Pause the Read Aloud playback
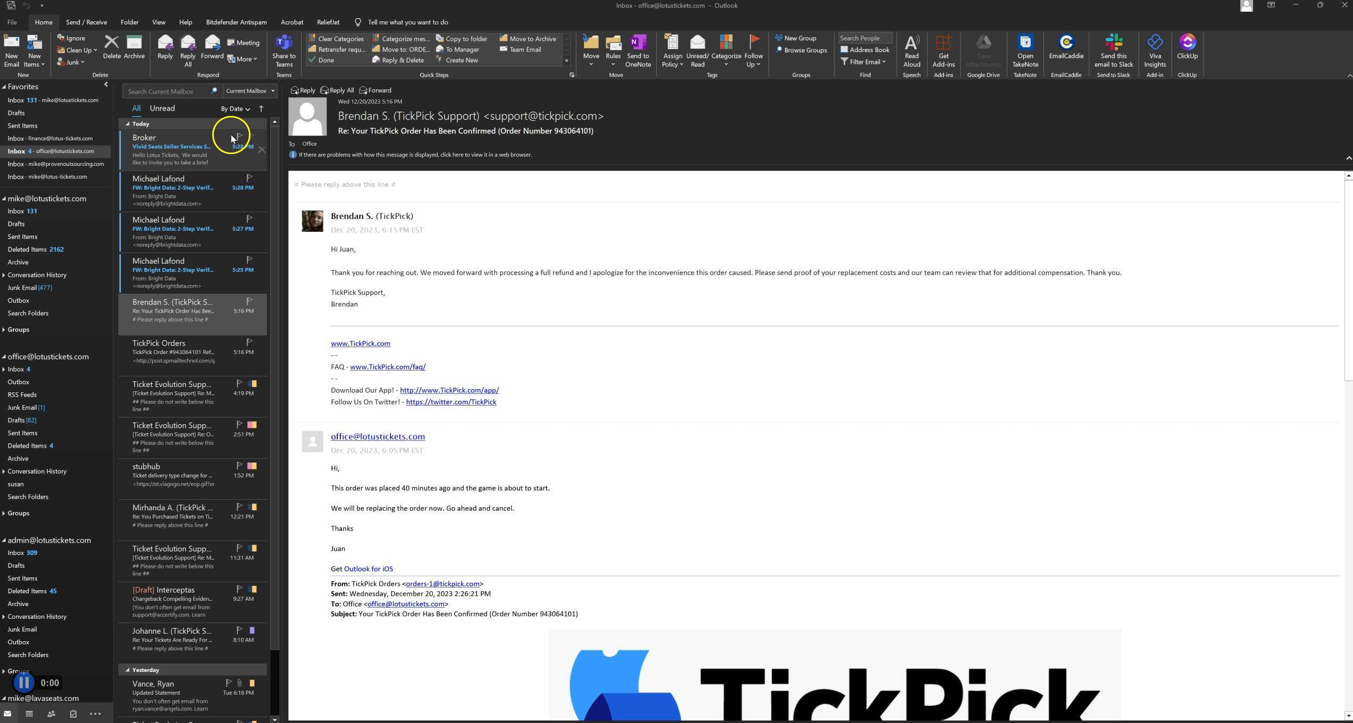Screen dimensions: 1353x723 coord(23,683)
